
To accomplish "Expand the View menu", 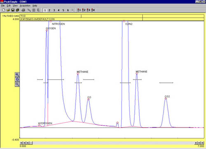I will pos(15,6).
